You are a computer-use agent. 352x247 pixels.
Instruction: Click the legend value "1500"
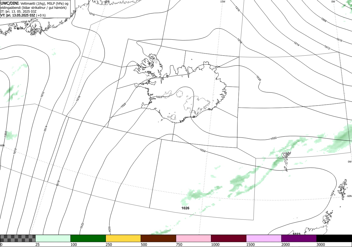point(251,245)
